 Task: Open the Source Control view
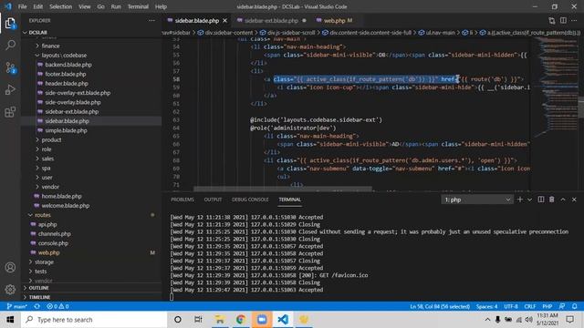[10, 67]
